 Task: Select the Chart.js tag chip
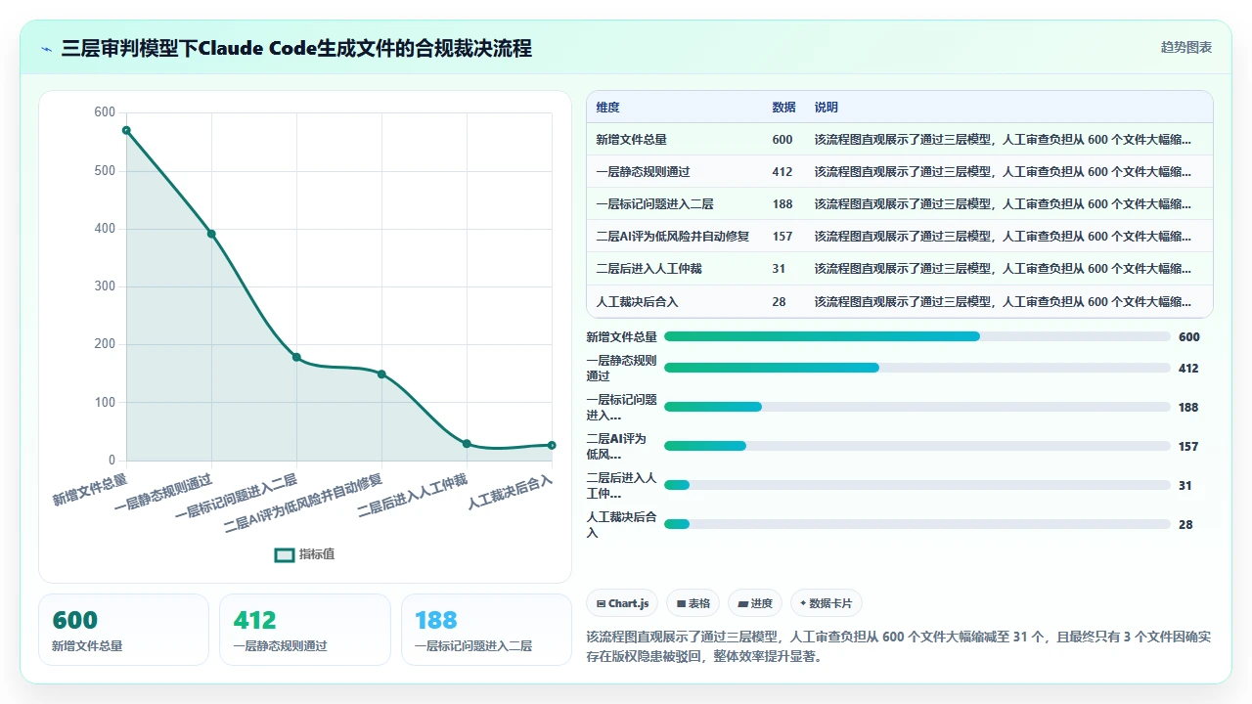pyautogui.click(x=623, y=603)
